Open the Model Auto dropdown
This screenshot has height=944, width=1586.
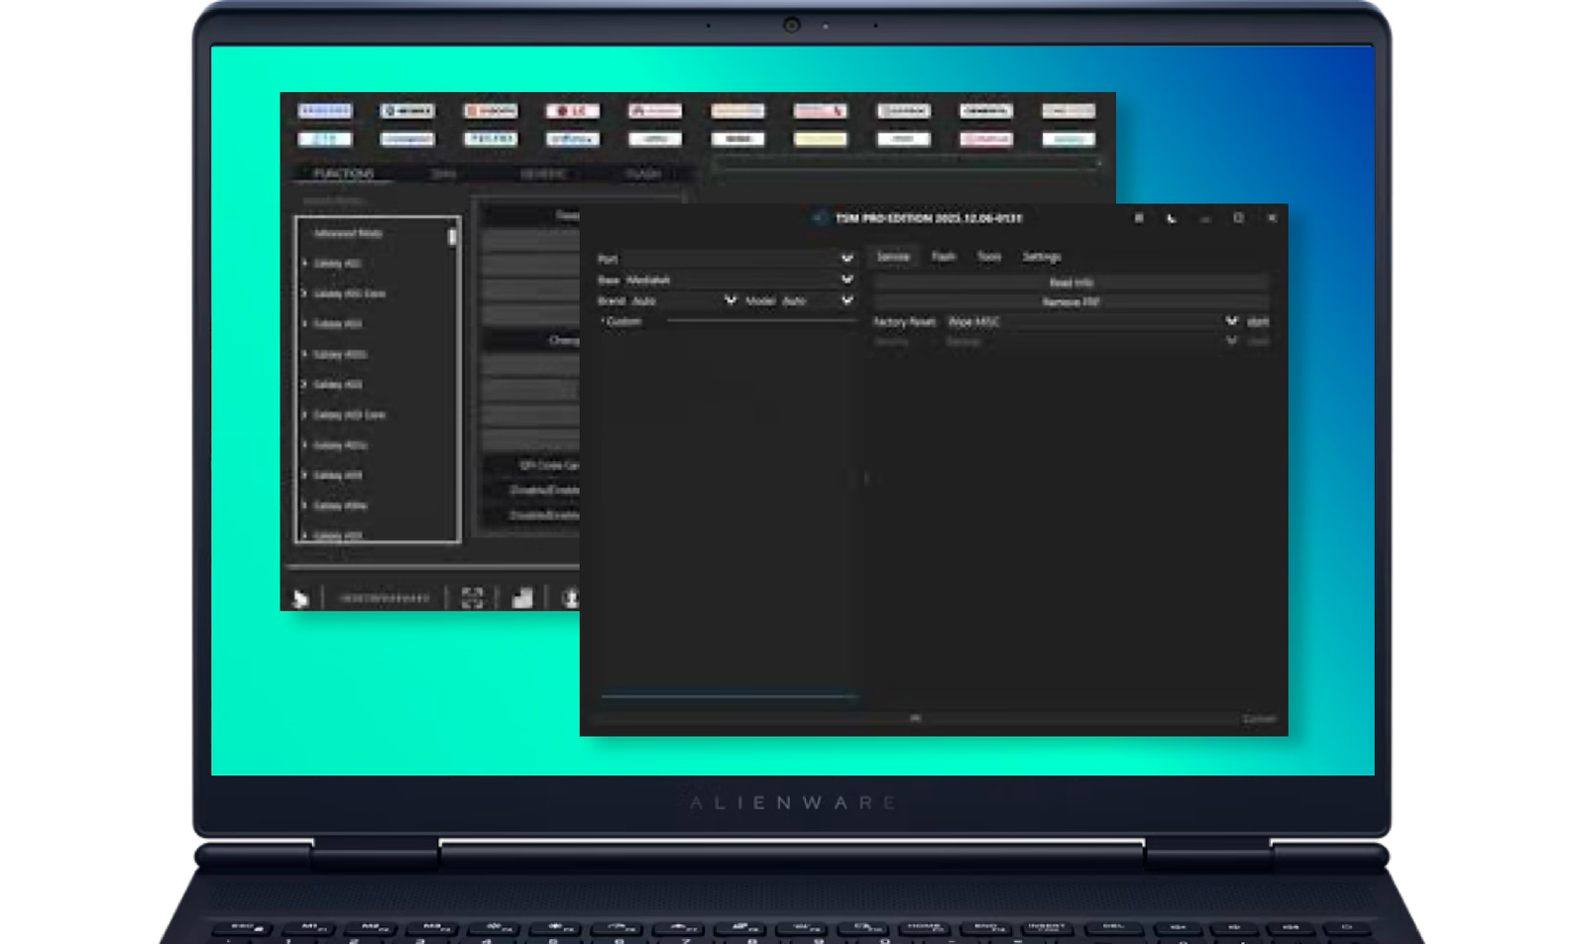coord(818,300)
